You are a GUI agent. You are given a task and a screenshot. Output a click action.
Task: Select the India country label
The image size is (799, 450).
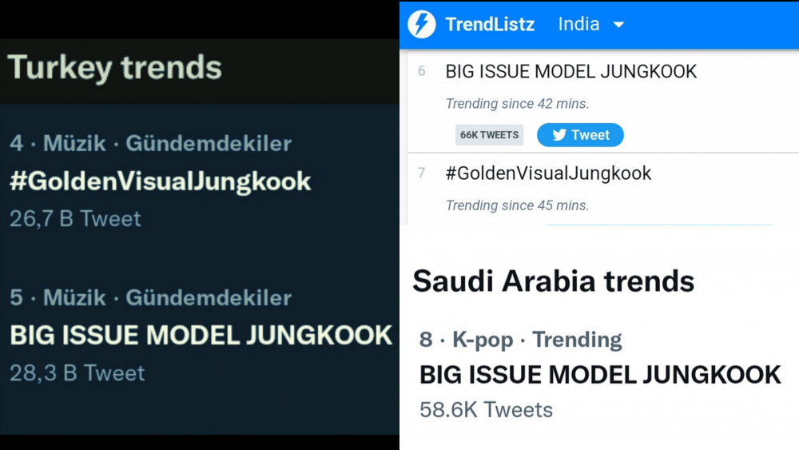click(578, 24)
